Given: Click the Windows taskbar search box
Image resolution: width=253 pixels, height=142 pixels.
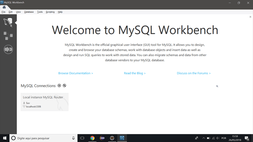Looking at the screenshot, I should 43,138.
